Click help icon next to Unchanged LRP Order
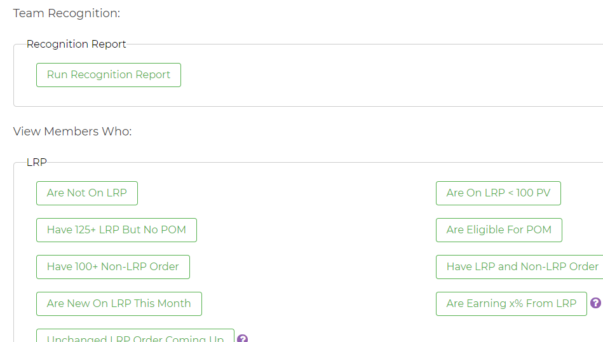603x342 pixels. tap(242, 339)
